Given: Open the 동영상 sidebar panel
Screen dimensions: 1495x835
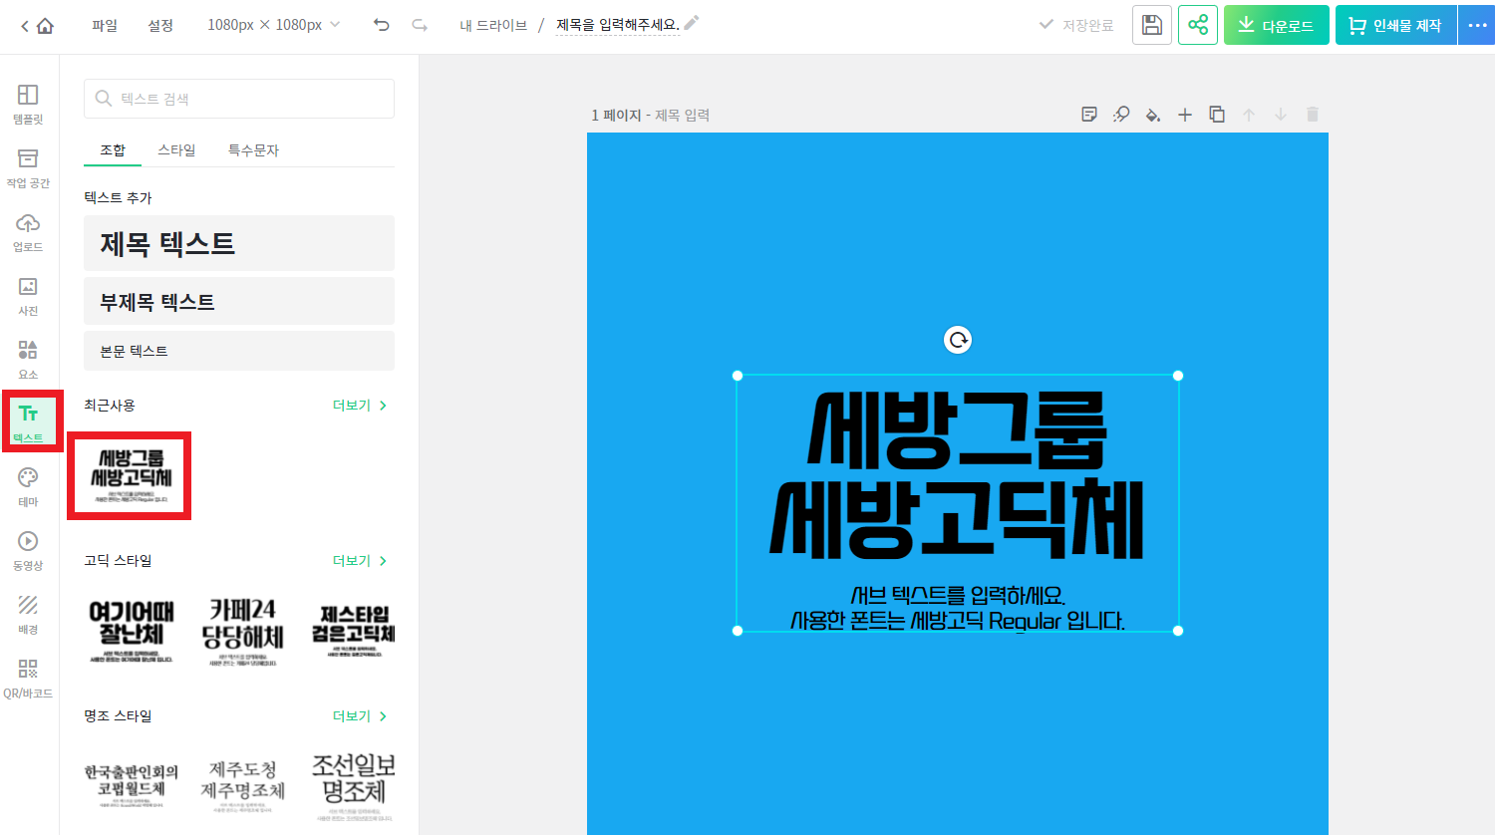Looking at the screenshot, I should [28, 550].
